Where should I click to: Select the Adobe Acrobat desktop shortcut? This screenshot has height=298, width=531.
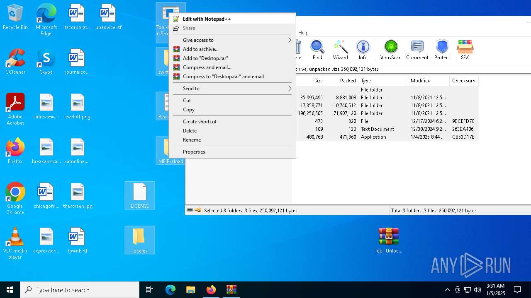[x=15, y=109]
